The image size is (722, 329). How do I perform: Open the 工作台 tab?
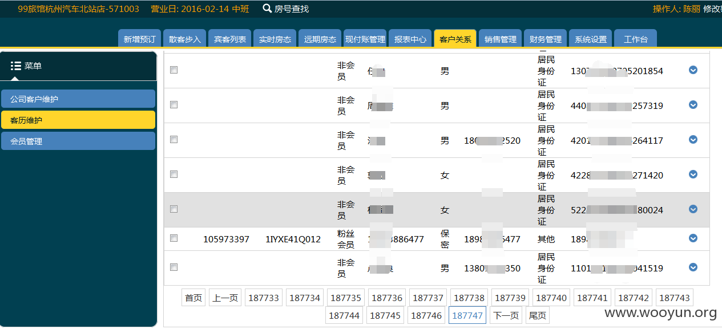[x=635, y=39]
